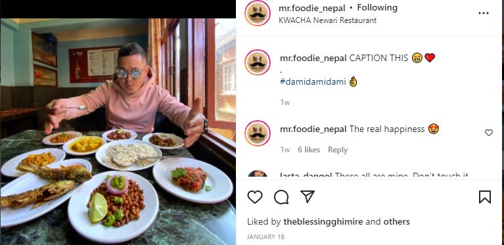The height and width of the screenshot is (245, 504).
Task: Toggle the Following button
Action: (x=377, y=8)
